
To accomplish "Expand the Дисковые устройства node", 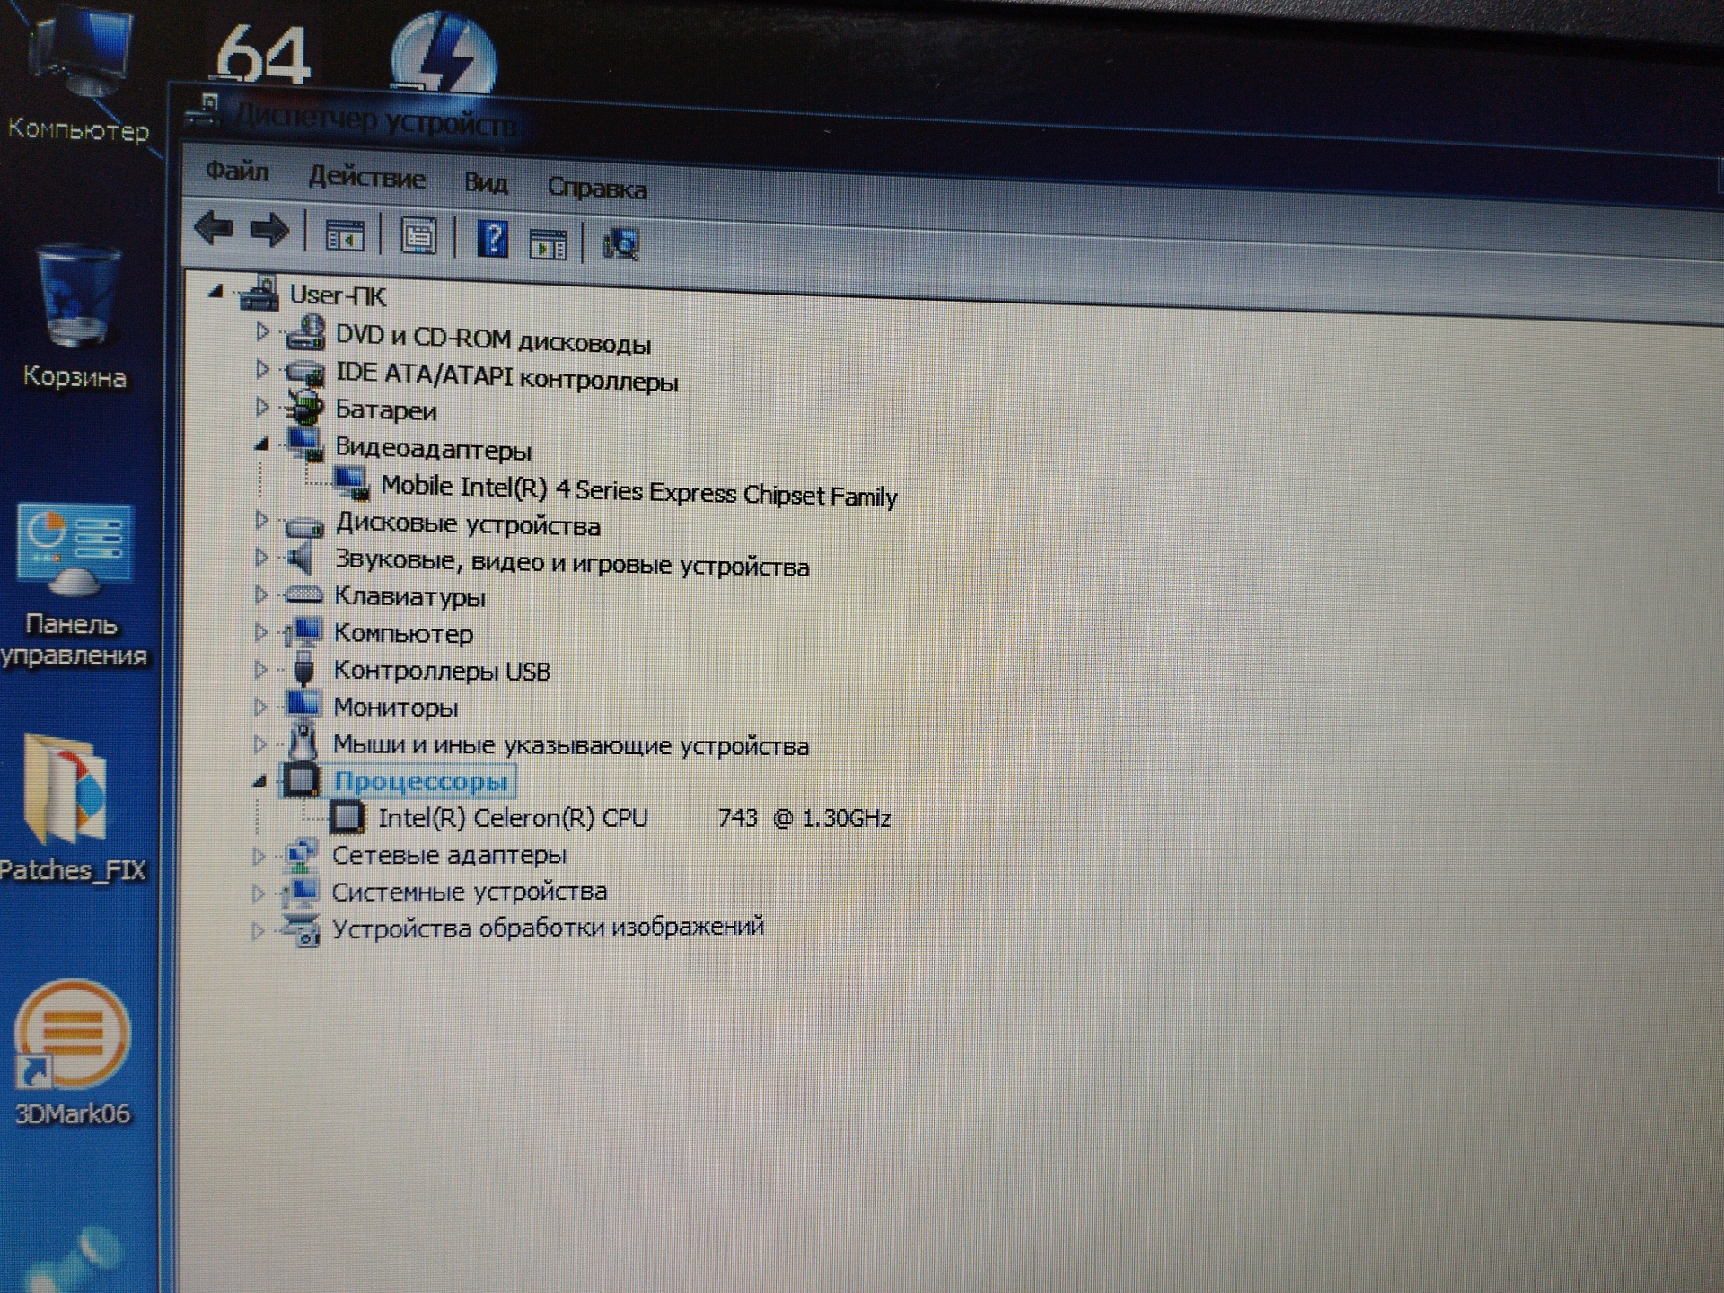I will click(x=261, y=519).
